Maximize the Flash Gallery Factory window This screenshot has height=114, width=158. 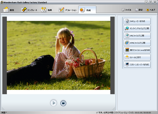(x=151, y=2)
